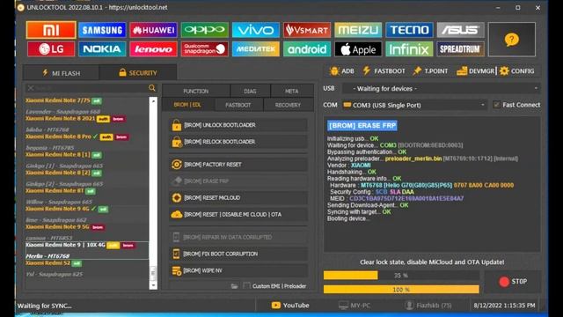Open the Tecno brand section
This screenshot has width=563, height=317.
[409, 30]
